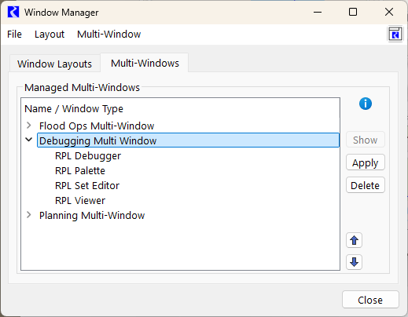Viewport: 408px width, 317px height.
Task: Switch to the Window Layouts tab
Action: (x=55, y=64)
